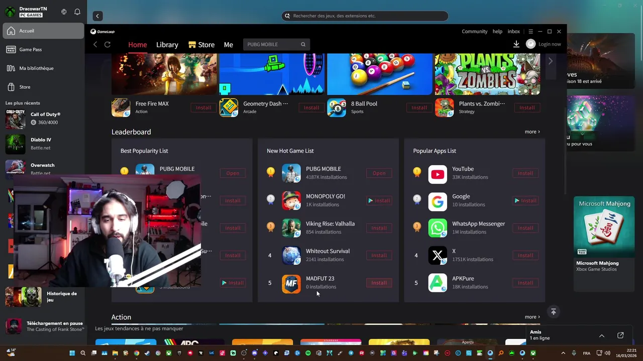Image resolution: width=643 pixels, height=361 pixels.
Task: Open Store in Xbox sidebar
Action: (43, 87)
